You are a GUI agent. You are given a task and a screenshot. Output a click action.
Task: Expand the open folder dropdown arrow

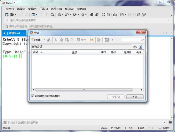(x=16, y=14)
